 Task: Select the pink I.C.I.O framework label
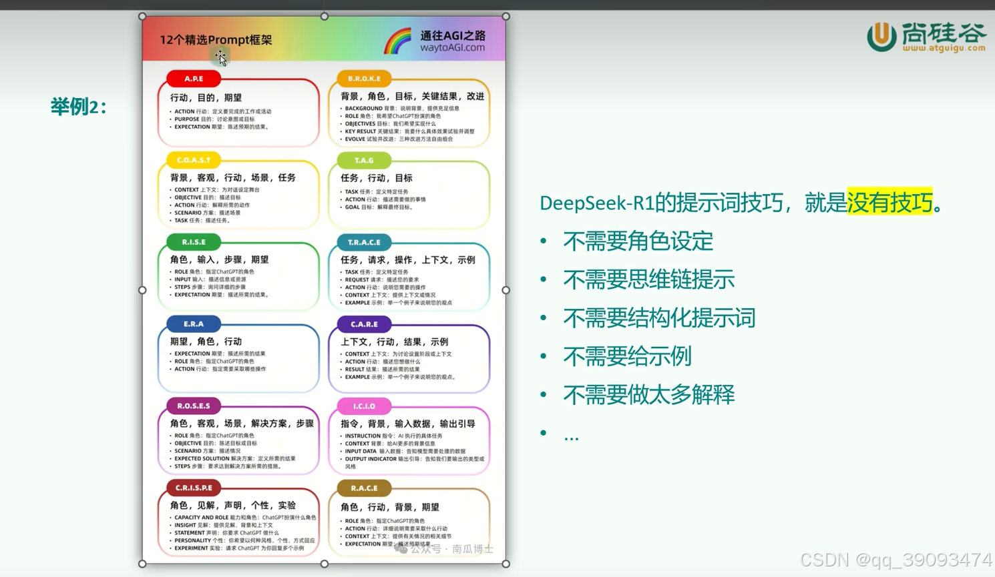coord(364,406)
